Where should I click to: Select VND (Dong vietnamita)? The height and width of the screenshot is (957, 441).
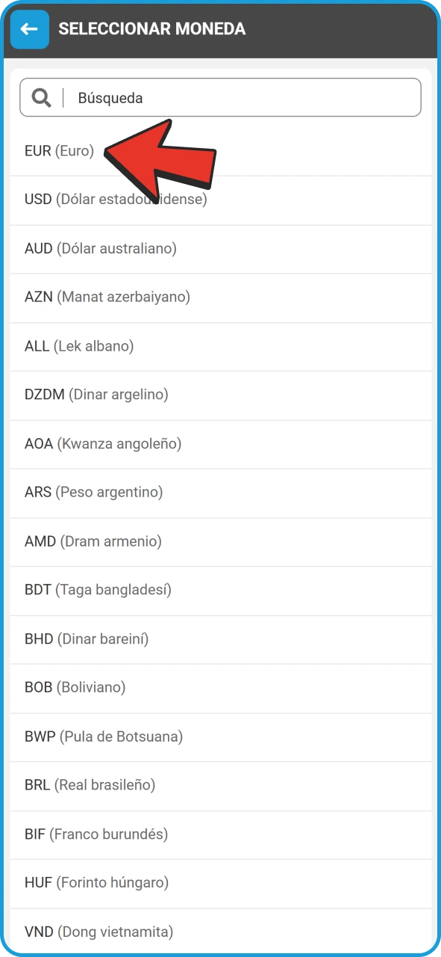[220, 931]
